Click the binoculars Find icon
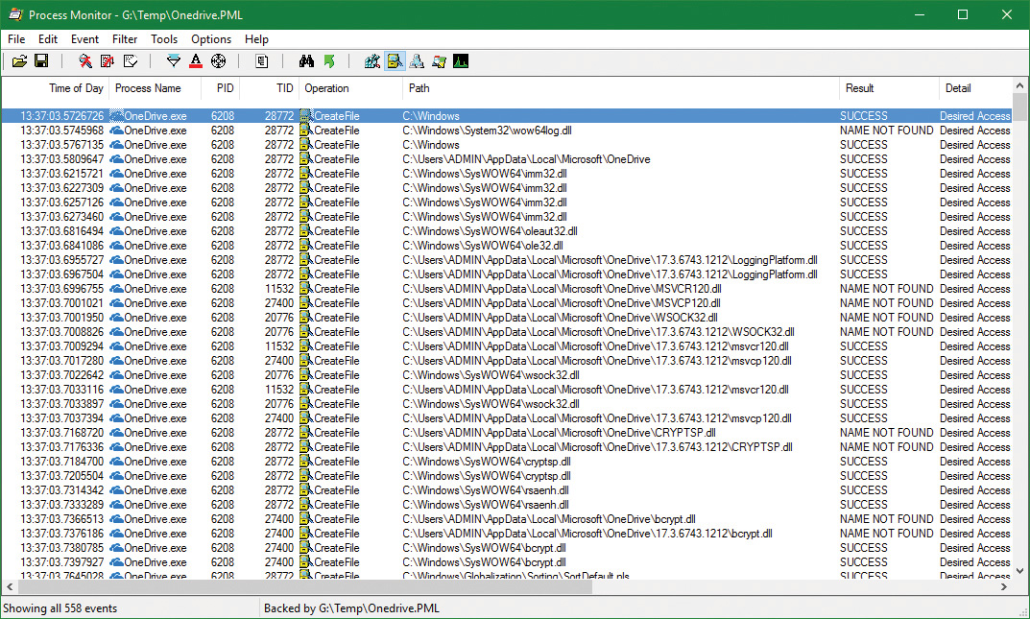The height and width of the screenshot is (619, 1030). (x=306, y=61)
